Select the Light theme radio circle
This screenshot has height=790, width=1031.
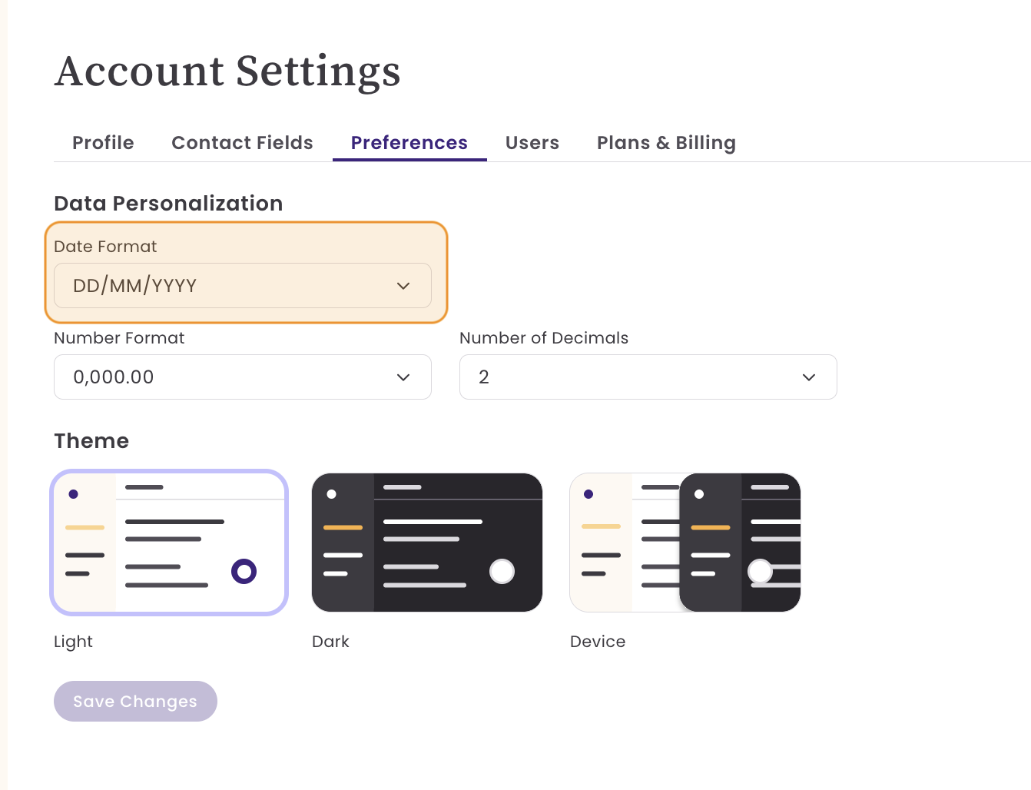[x=244, y=571]
